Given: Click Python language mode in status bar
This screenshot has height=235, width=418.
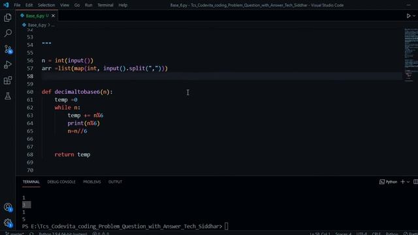Looking at the screenshot, I should pos(392,234).
